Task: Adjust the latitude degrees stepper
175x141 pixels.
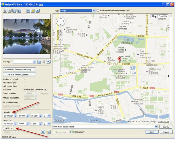Action: (15, 116)
